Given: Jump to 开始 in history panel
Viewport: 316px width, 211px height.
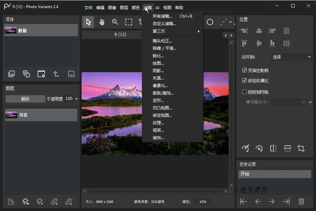Looking at the screenshot, I should [275, 174].
